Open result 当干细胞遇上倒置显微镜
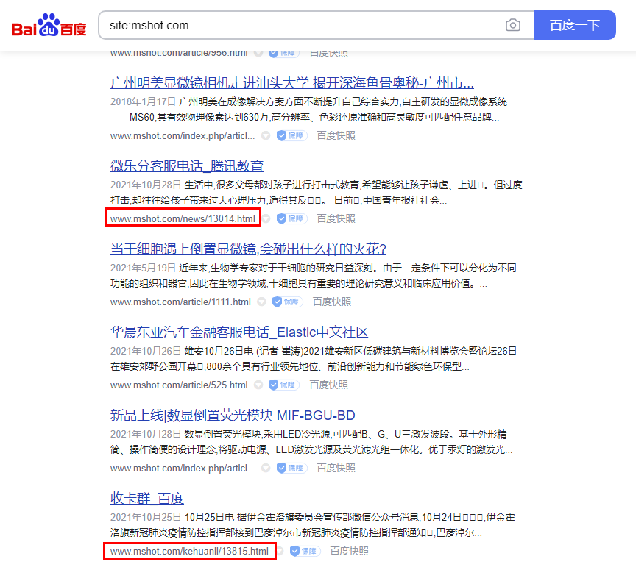Viewport: 636px width, 570px height. click(248, 249)
